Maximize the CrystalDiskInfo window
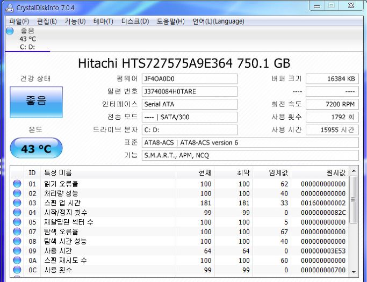Viewport: 367px width, 282px height. tap(331, 6)
